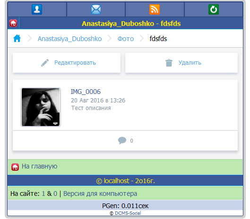Click the green refresh icon

point(214,9)
